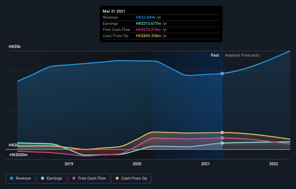Toggle the Free Cash Flow legend button
This screenshot has height=189, width=296.
coord(89,179)
